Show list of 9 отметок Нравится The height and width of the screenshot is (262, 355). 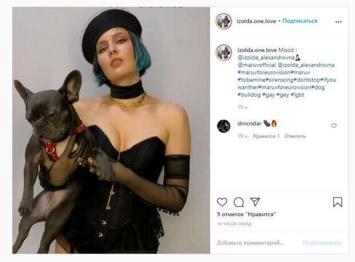click(246, 214)
